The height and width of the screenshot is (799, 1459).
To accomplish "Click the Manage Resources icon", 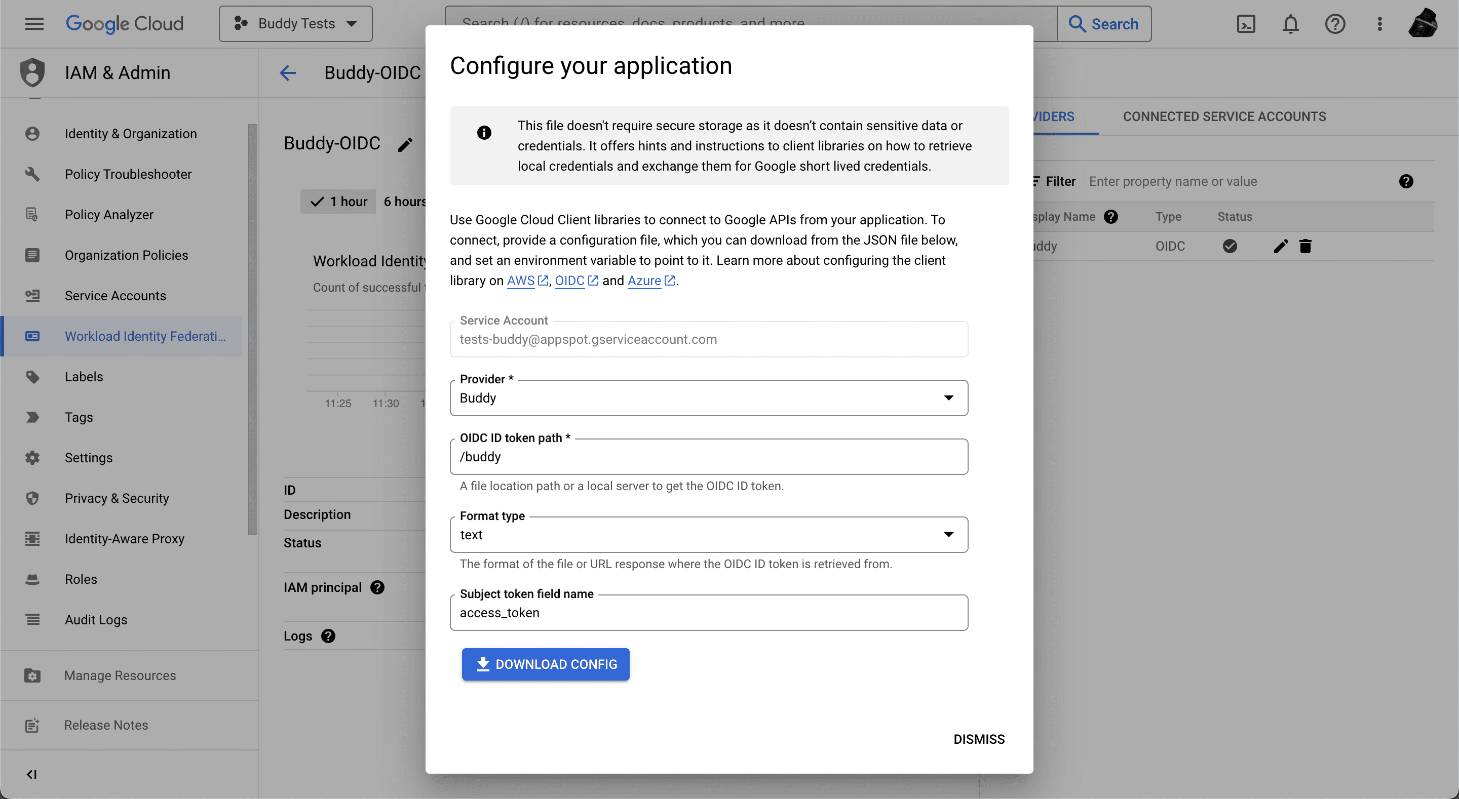I will click(x=32, y=675).
